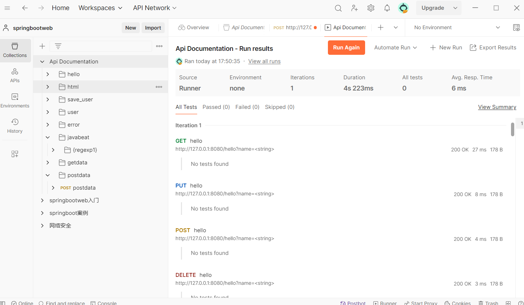Open Console from the status bar
The height and width of the screenshot is (305, 524).
pyautogui.click(x=104, y=303)
